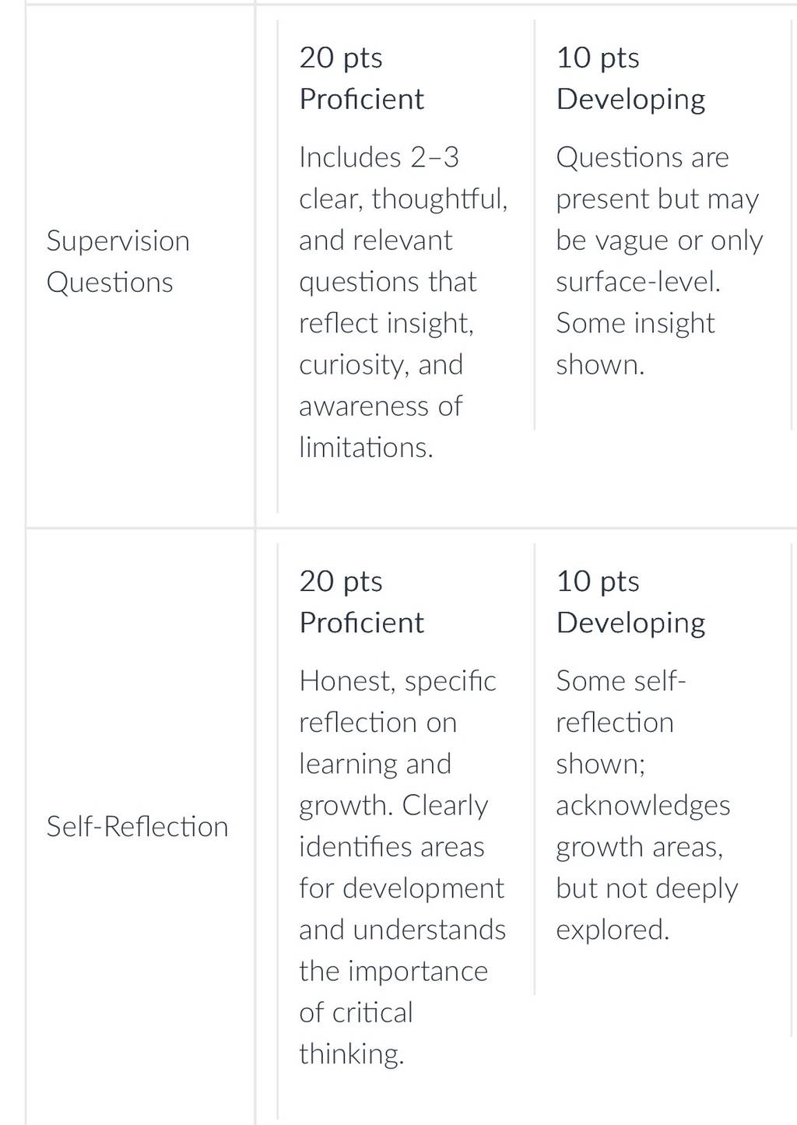Click 'Some insight shown' text

click(635, 343)
